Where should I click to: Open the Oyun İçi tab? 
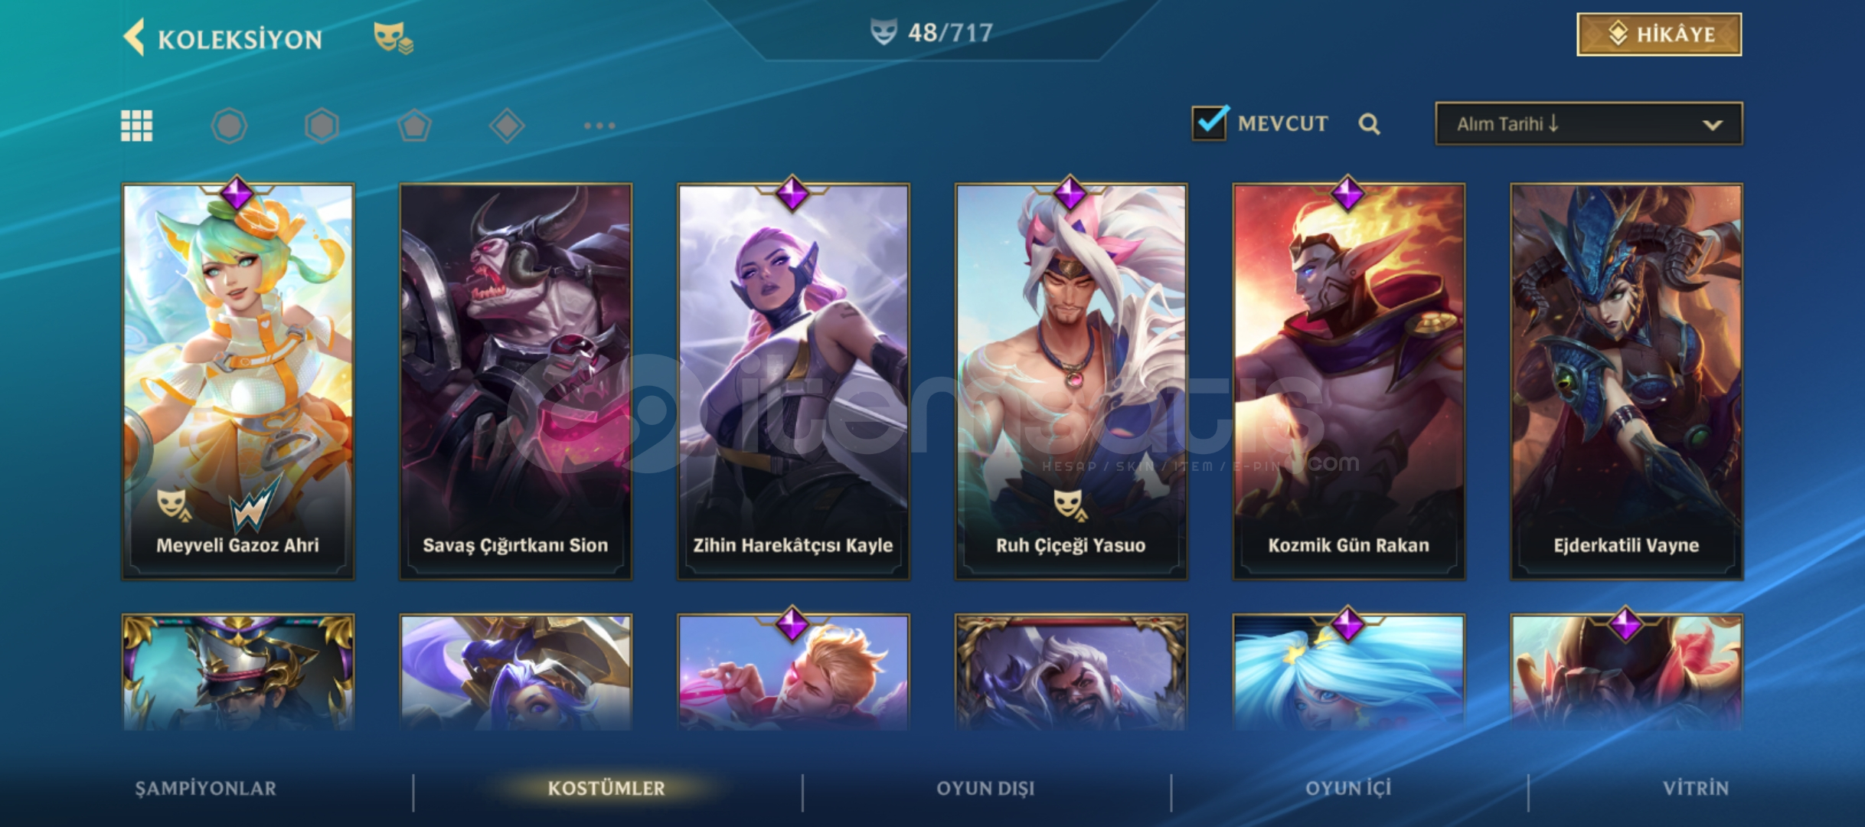(x=1348, y=788)
